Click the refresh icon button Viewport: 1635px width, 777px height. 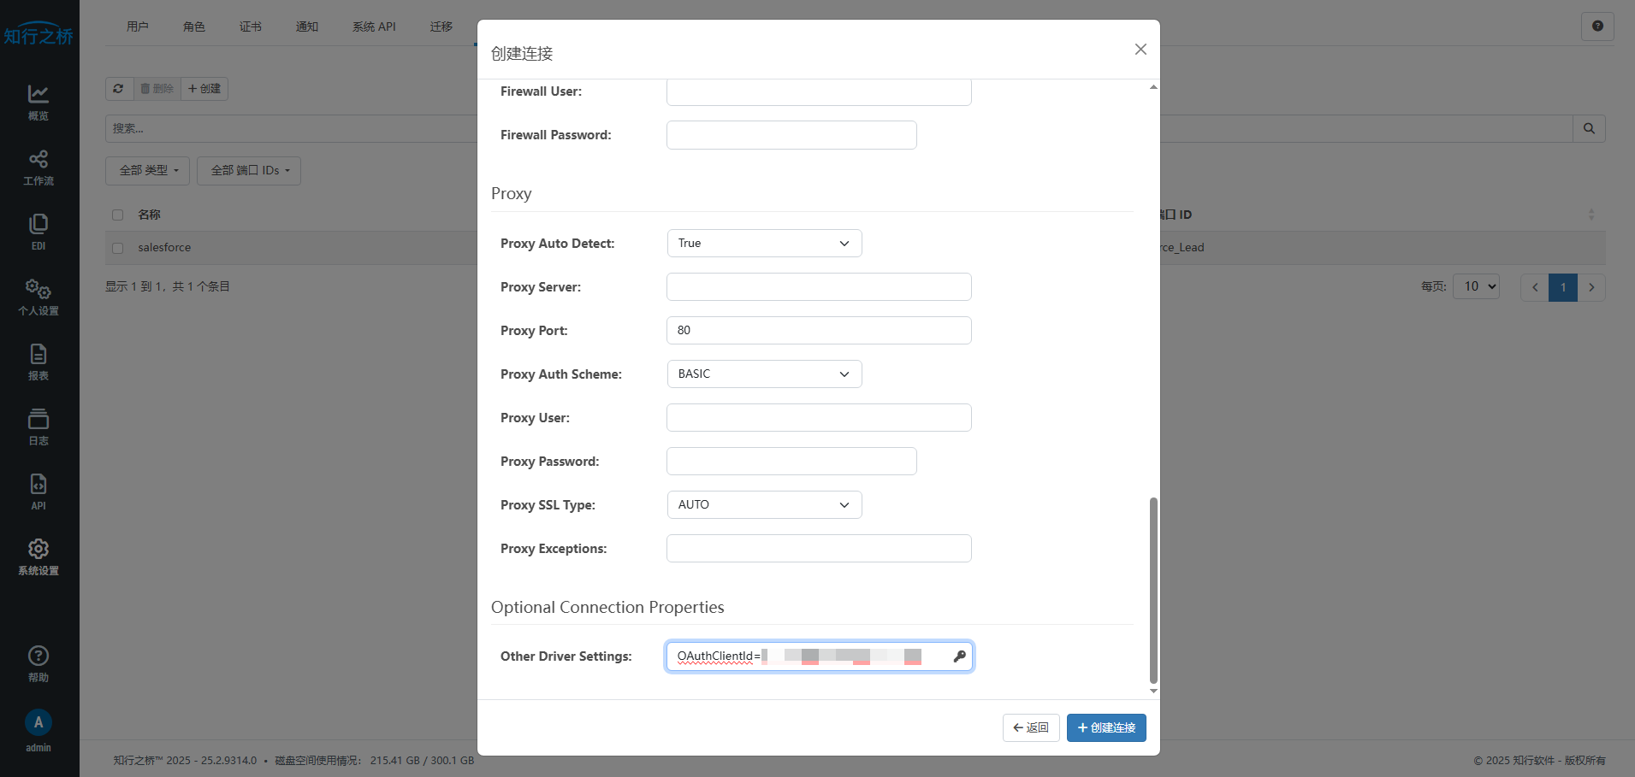point(119,89)
